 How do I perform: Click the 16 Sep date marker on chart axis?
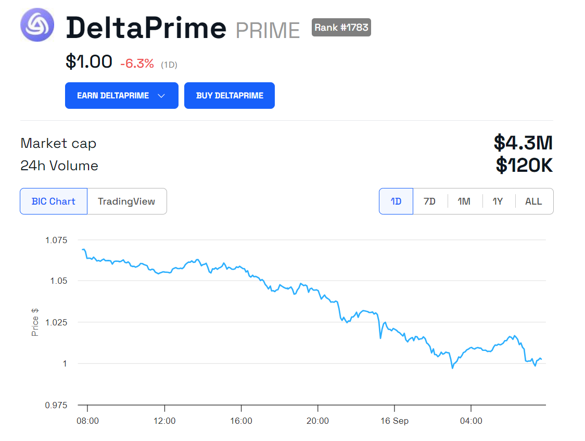pyautogui.click(x=394, y=421)
